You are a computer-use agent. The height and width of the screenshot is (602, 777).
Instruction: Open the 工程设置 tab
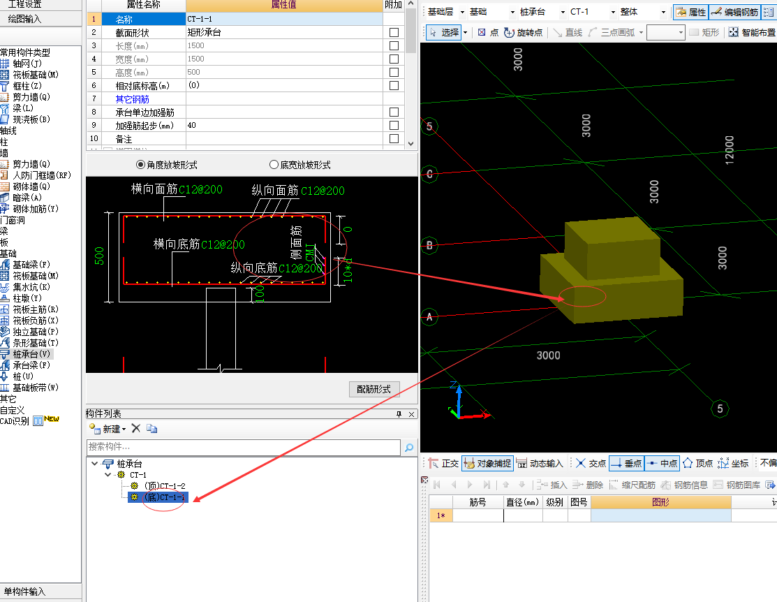[24, 4]
